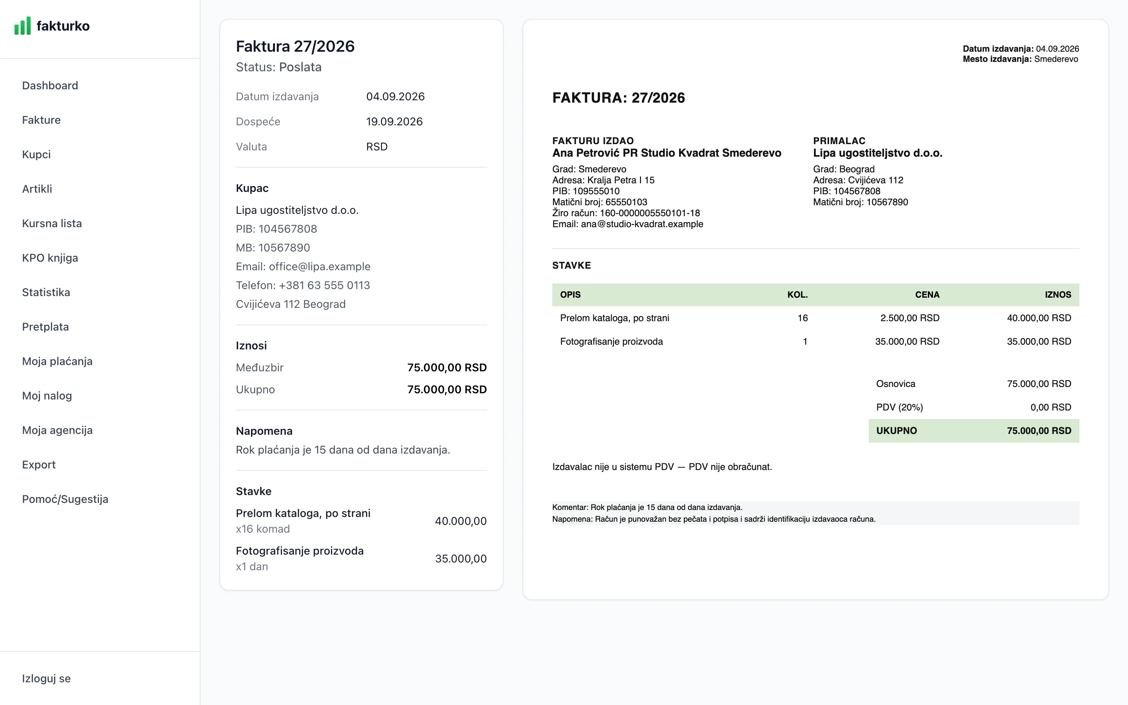Click the green UKUPNO total row
Image resolution: width=1128 pixels, height=705 pixels.
[974, 431]
